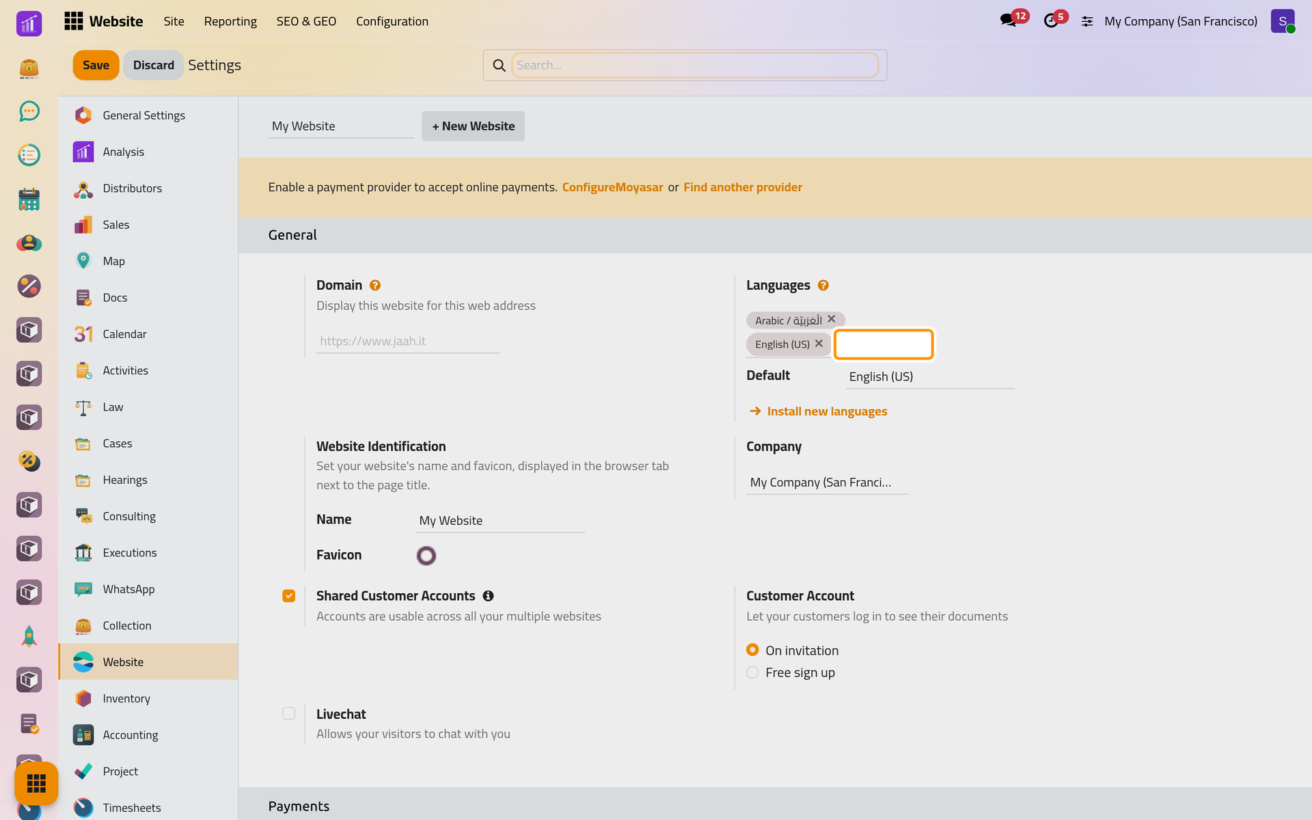1312x820 pixels.
Task: Open the Reporting menu
Action: (230, 21)
